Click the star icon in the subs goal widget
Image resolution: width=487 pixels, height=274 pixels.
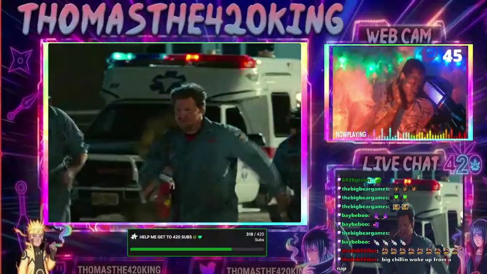click(134, 237)
